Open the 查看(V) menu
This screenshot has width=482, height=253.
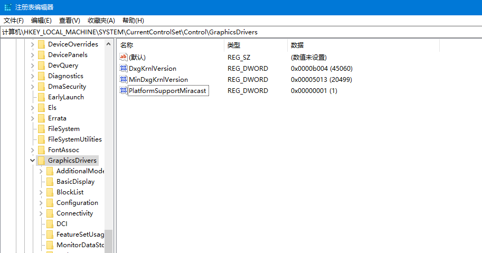pyautogui.click(x=69, y=21)
